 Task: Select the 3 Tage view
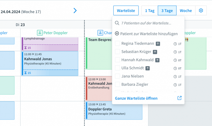[x=167, y=11]
